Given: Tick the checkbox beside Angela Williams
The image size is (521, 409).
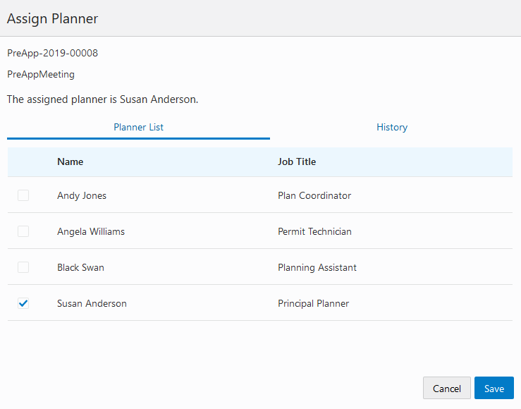Looking at the screenshot, I should 23,231.
